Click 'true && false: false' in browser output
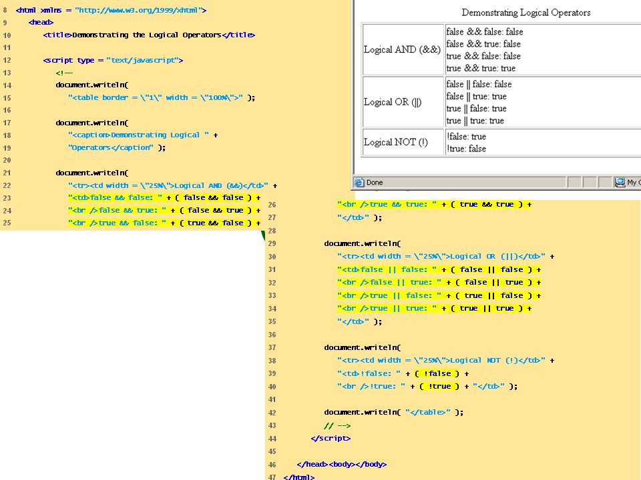The height and width of the screenshot is (480, 641). tap(483, 56)
